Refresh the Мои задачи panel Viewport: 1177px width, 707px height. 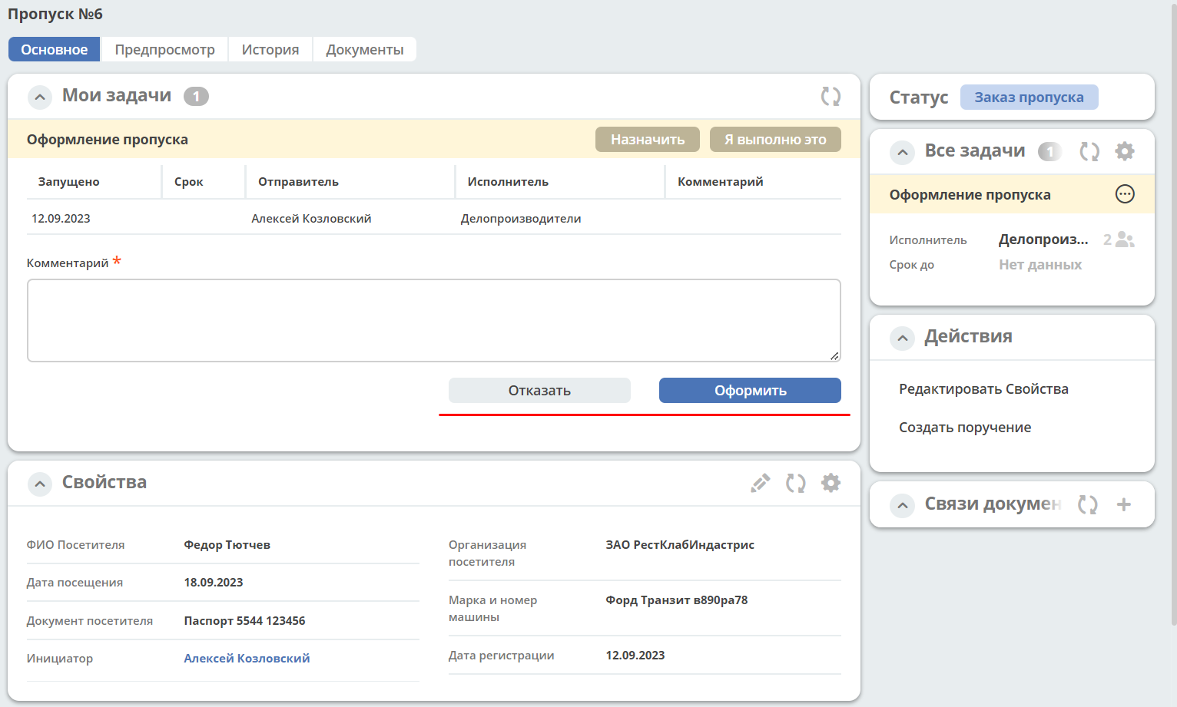(x=831, y=96)
